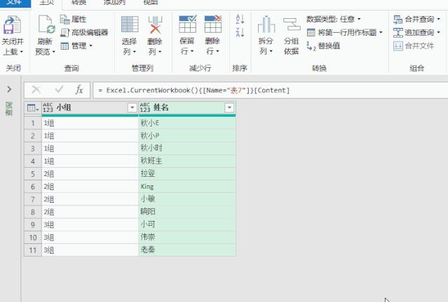Image resolution: width=448 pixels, height=302 pixels.
Task: Cancel the formula bar edit (X)
Action: click(x=36, y=90)
